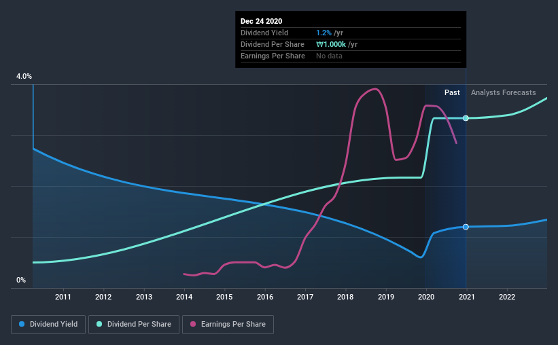Click the pink earnings curve peak near 2019

[x=374, y=89]
